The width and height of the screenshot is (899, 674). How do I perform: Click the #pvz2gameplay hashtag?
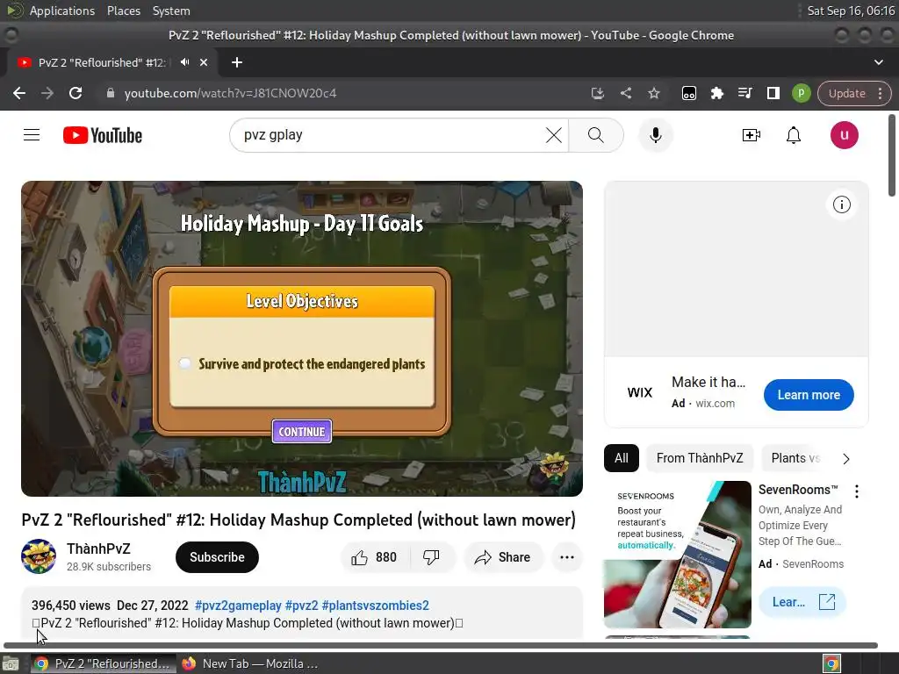click(x=238, y=606)
